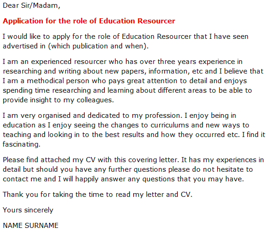Click the word 'Education' in first paragraph
266x232 pixels.
[138, 37]
